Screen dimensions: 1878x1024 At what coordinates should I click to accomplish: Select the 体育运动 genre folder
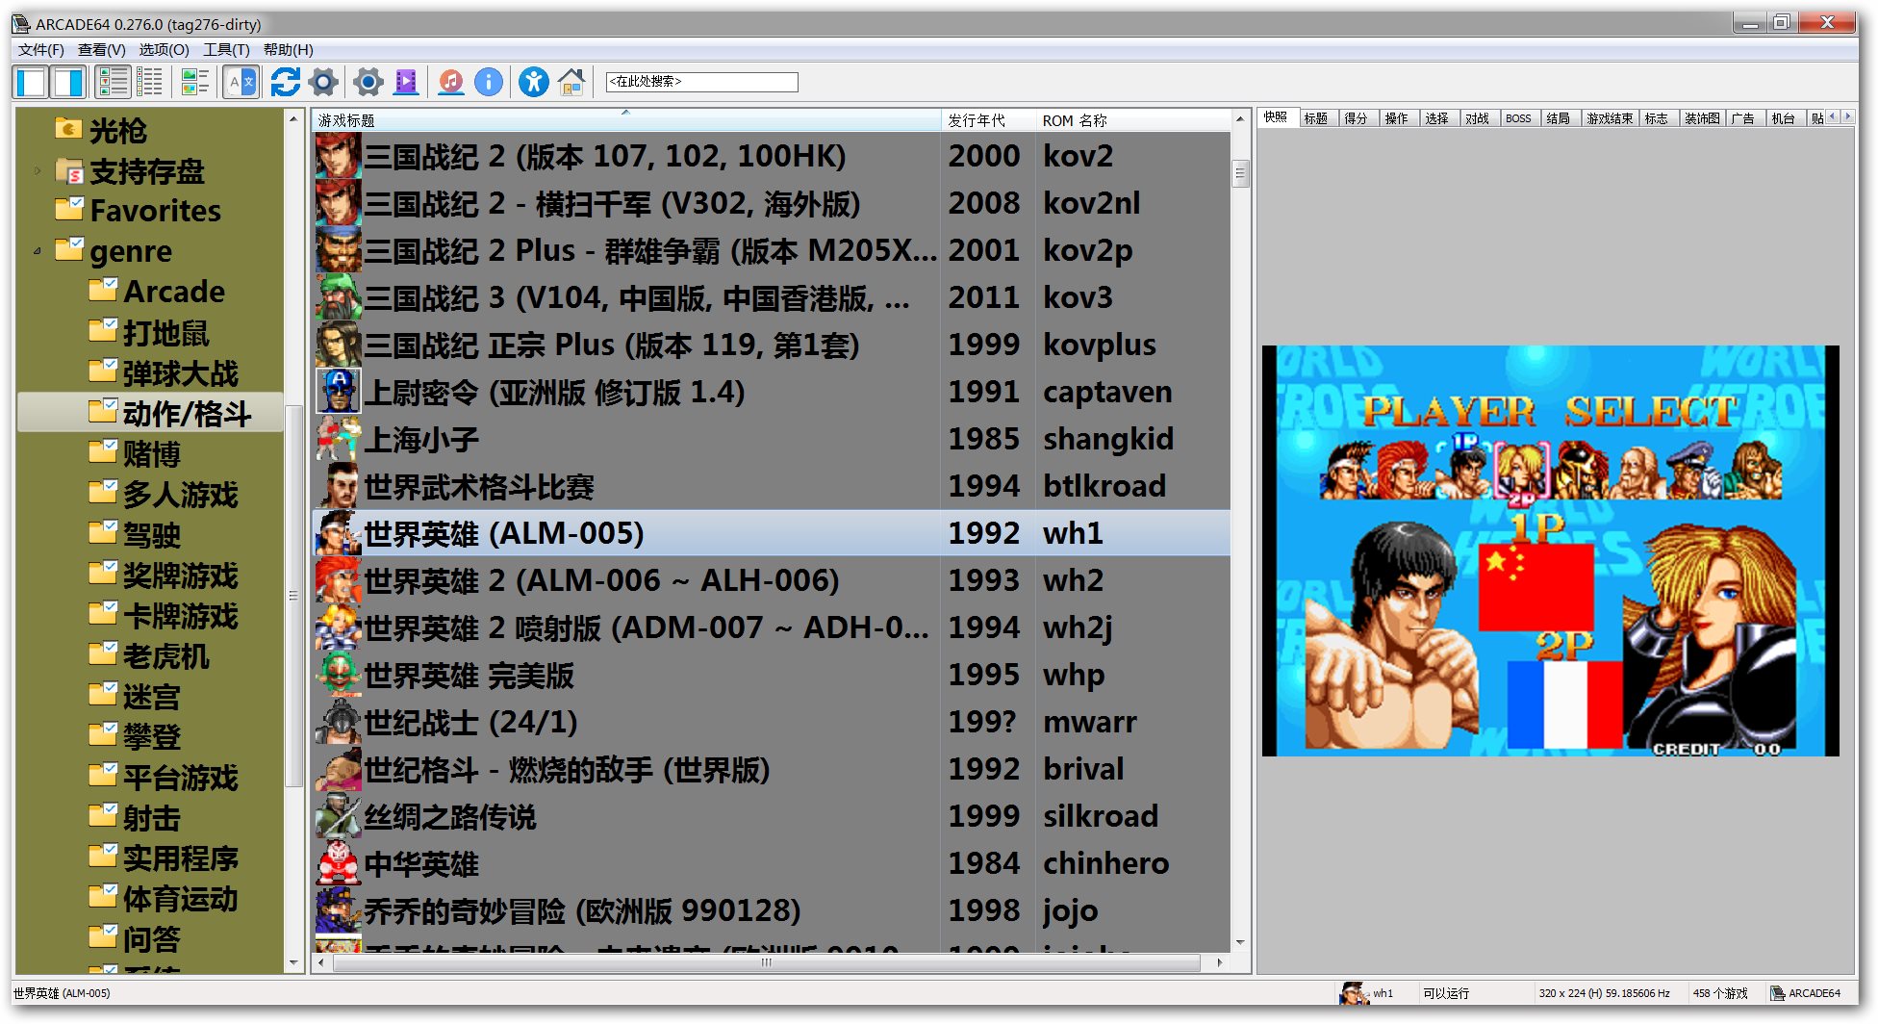pos(163,899)
